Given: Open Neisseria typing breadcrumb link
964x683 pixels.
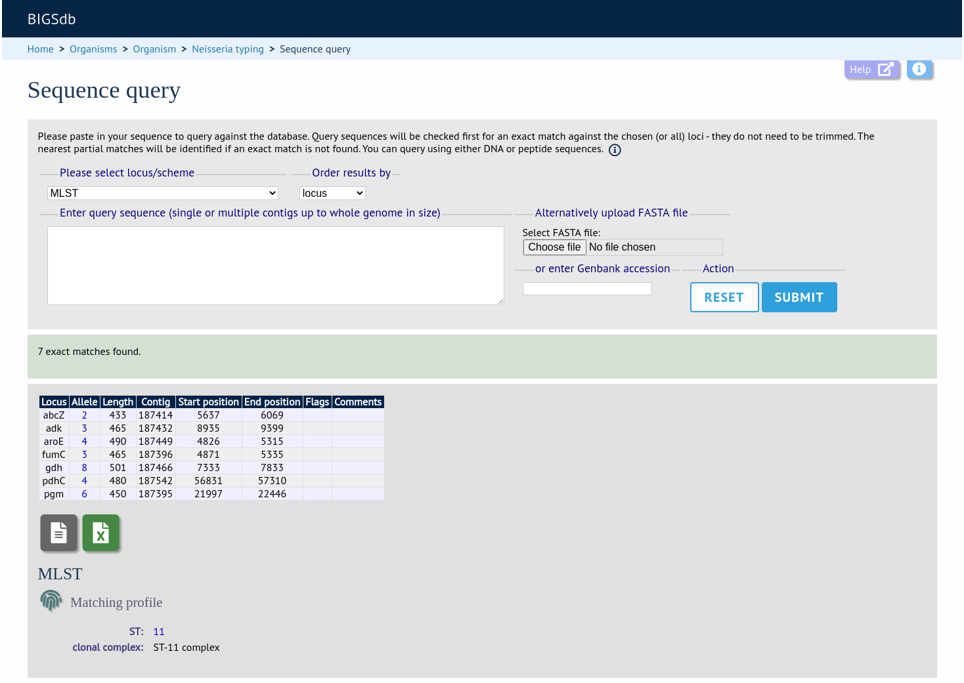Looking at the screenshot, I should (x=228, y=49).
